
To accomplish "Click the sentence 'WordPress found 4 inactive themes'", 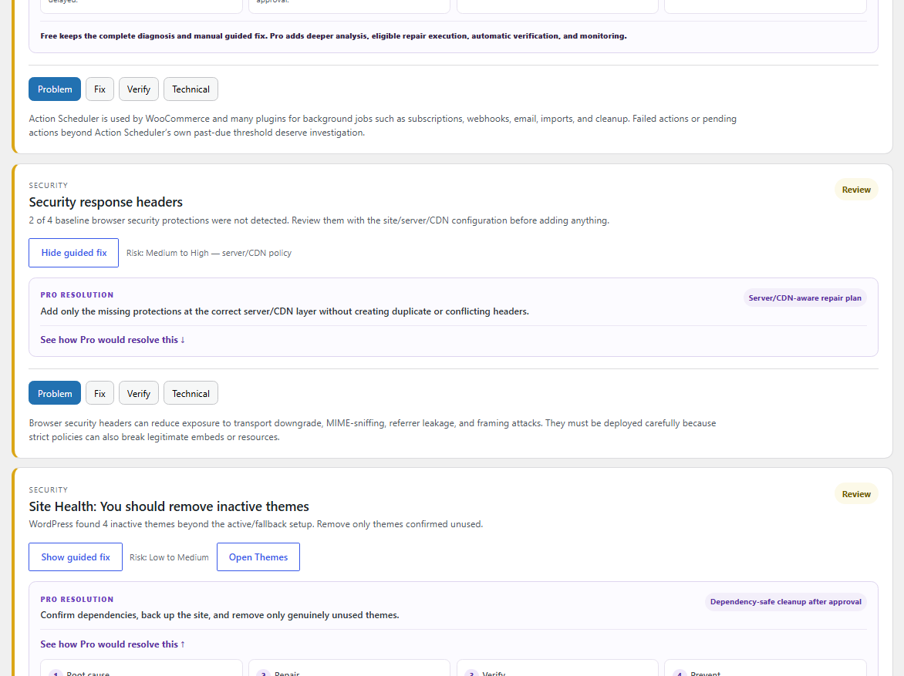I will tap(256, 524).
